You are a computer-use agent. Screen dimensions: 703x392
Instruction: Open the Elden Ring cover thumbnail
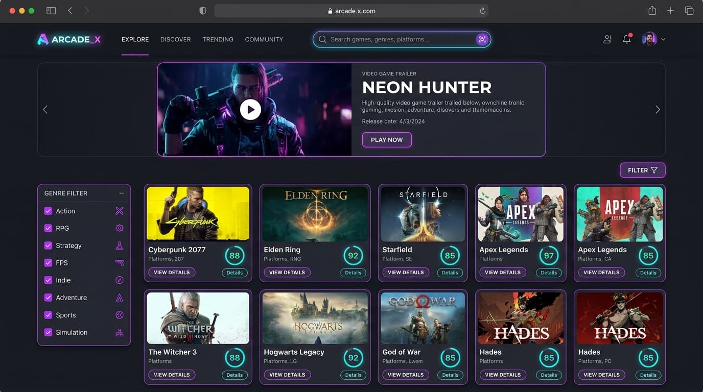[x=315, y=214]
